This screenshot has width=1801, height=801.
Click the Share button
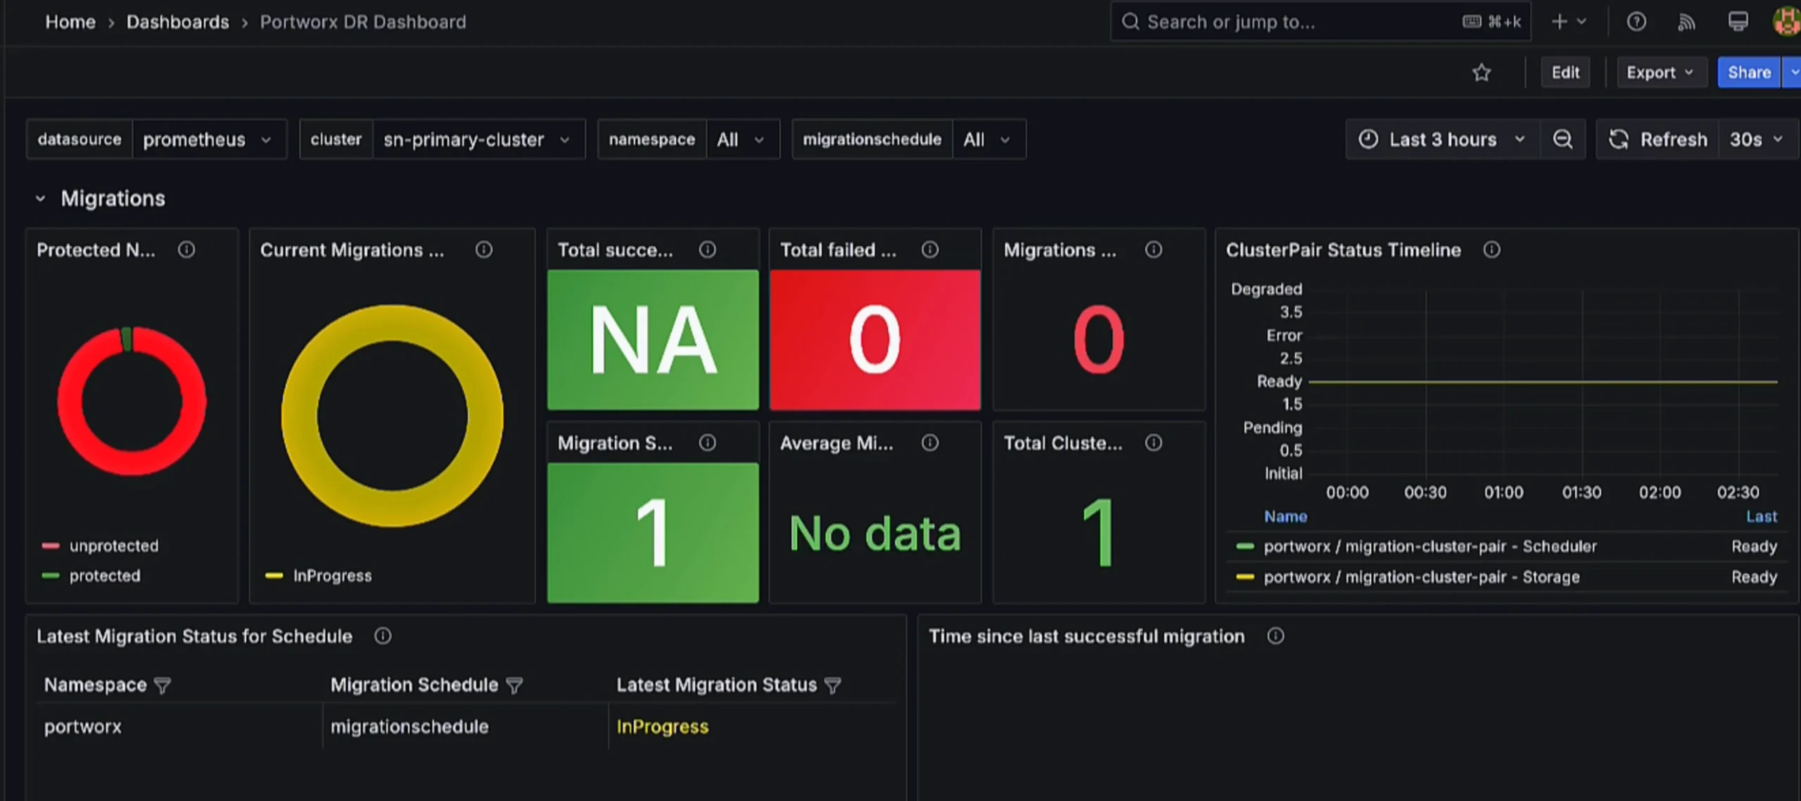pos(1749,72)
